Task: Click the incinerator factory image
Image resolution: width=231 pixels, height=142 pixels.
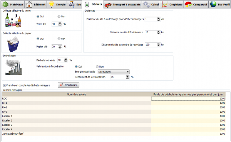Action: click(13, 68)
